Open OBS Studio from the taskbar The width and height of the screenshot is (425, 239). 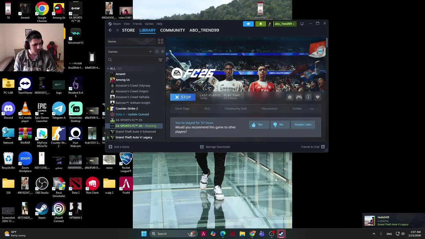[x=272, y=234]
